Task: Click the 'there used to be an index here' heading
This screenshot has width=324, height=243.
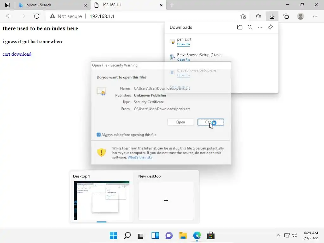Action: (x=40, y=28)
